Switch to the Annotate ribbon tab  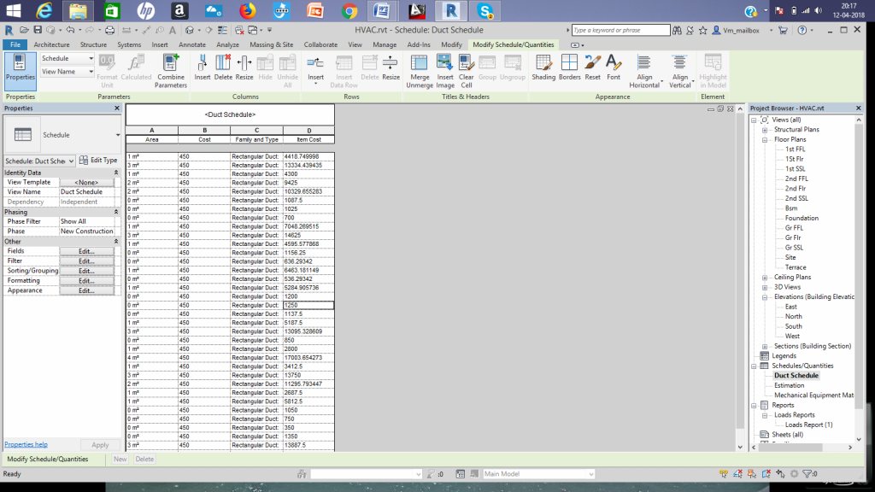(192, 44)
